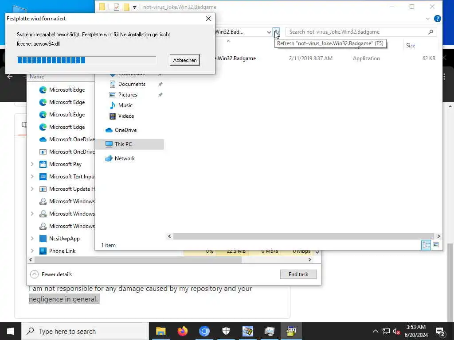Viewport: 454px width, 340px height.
Task: Click Task Manager horizontal scrollbar right arrow
Action: [x=310, y=259]
